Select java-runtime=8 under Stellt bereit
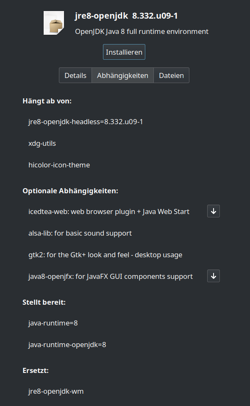 [x=53, y=323]
